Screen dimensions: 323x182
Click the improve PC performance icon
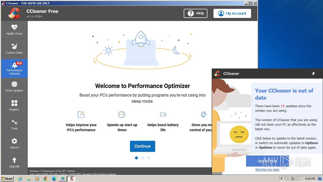(x=81, y=115)
